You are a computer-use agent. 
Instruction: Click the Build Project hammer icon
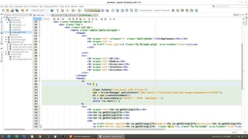click(x=58, y=10)
